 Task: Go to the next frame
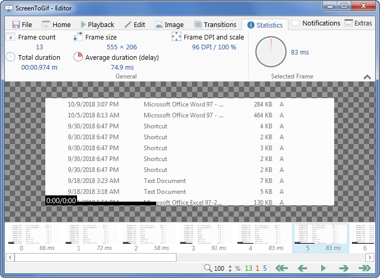(x=344, y=268)
